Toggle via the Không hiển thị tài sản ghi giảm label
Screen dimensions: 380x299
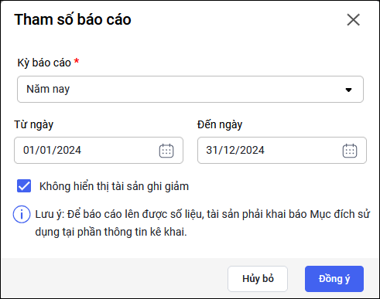pyautogui.click(x=114, y=186)
